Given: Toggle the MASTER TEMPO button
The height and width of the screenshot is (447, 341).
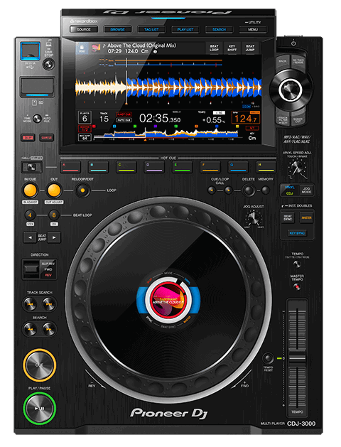Looking at the screenshot, I should pos(297,286).
